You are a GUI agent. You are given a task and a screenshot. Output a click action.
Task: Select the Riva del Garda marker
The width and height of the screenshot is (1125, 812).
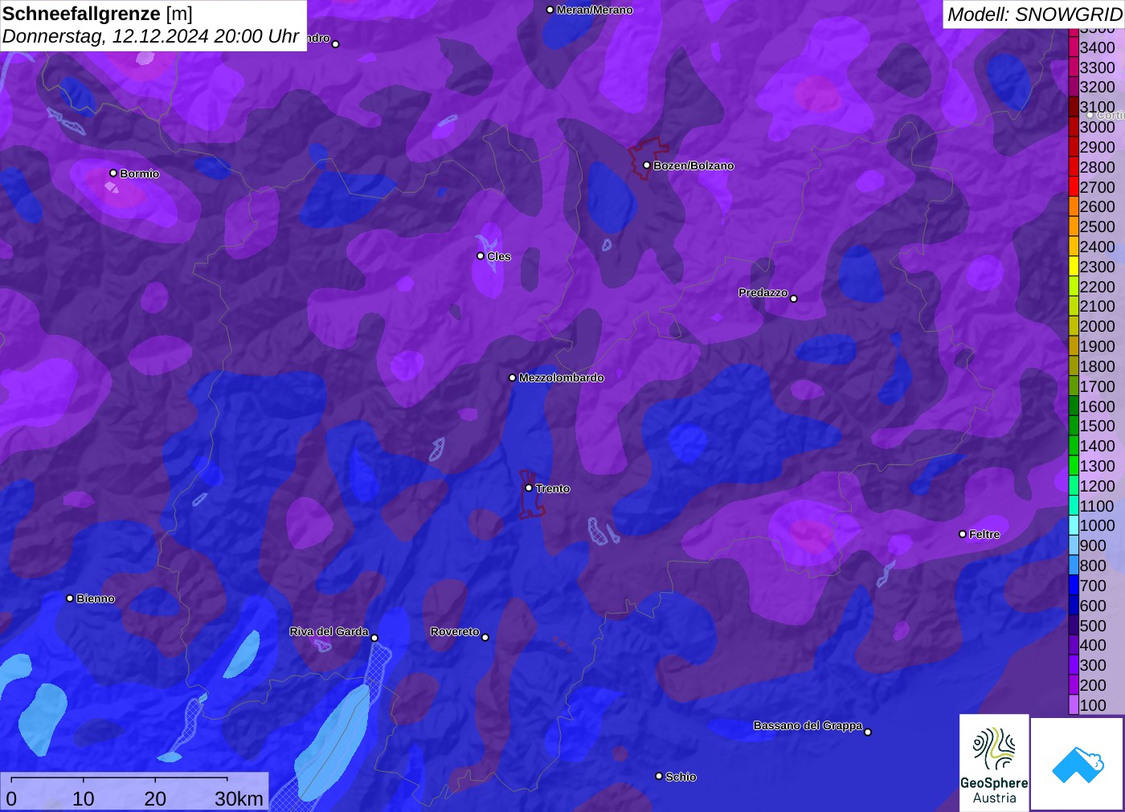pyautogui.click(x=374, y=639)
